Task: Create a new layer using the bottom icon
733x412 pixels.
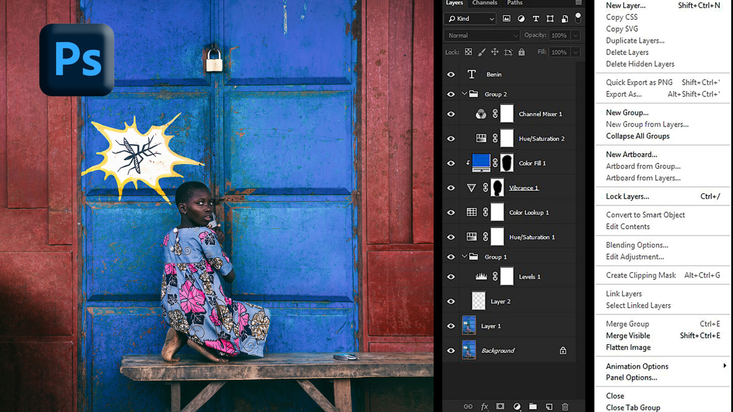Action: (549, 407)
